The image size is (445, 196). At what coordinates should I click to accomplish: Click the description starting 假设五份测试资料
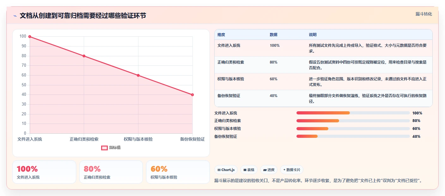coord(368,65)
